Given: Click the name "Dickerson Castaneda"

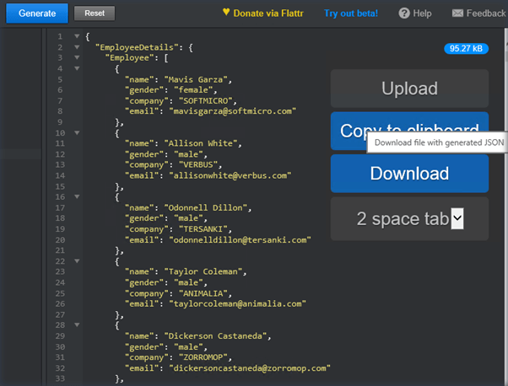Looking at the screenshot, I should 215,336.
